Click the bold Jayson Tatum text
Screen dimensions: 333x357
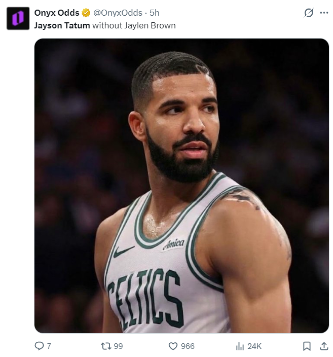(x=62, y=25)
